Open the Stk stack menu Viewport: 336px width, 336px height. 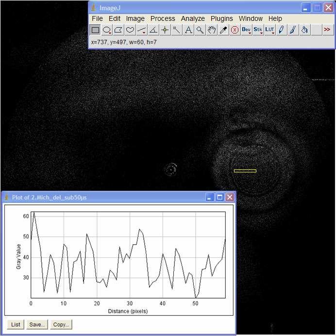click(258, 30)
